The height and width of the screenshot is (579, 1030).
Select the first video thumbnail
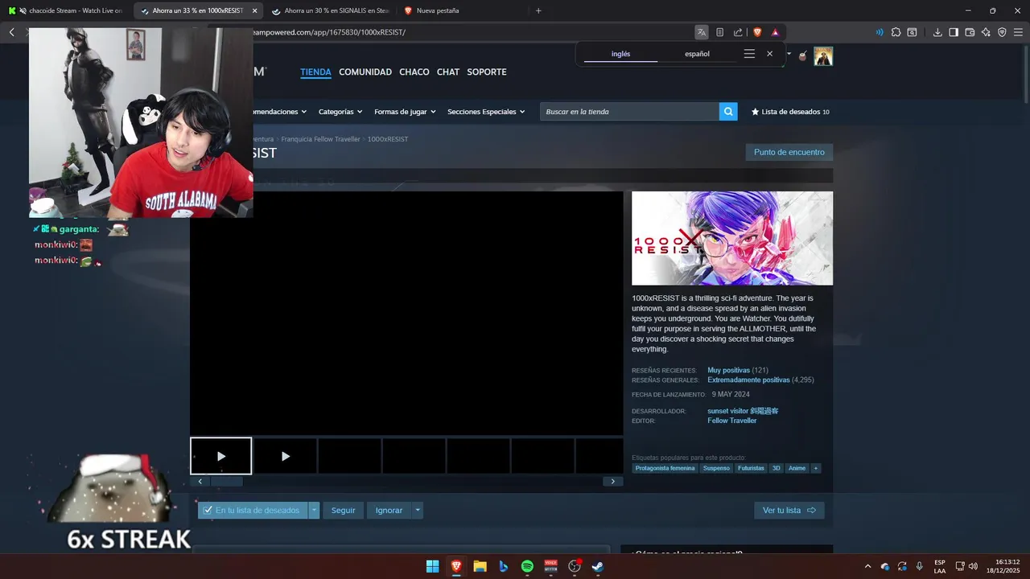[x=221, y=456]
